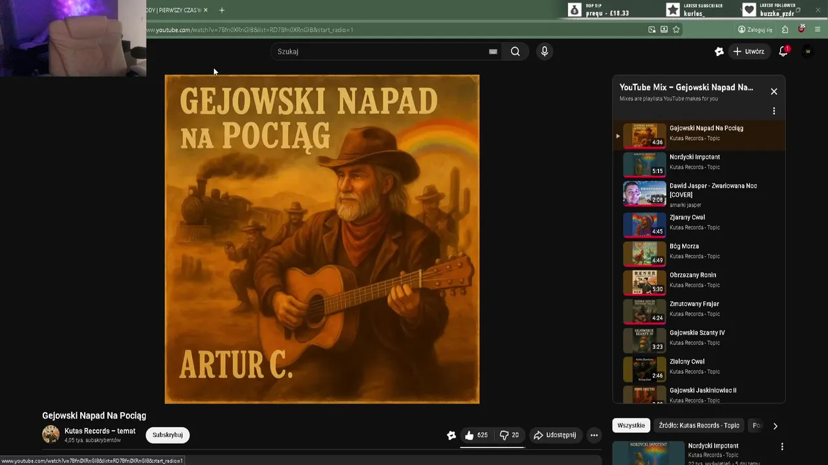Open the YouTube Mix playlist options menu
828x465 pixels.
point(774,111)
